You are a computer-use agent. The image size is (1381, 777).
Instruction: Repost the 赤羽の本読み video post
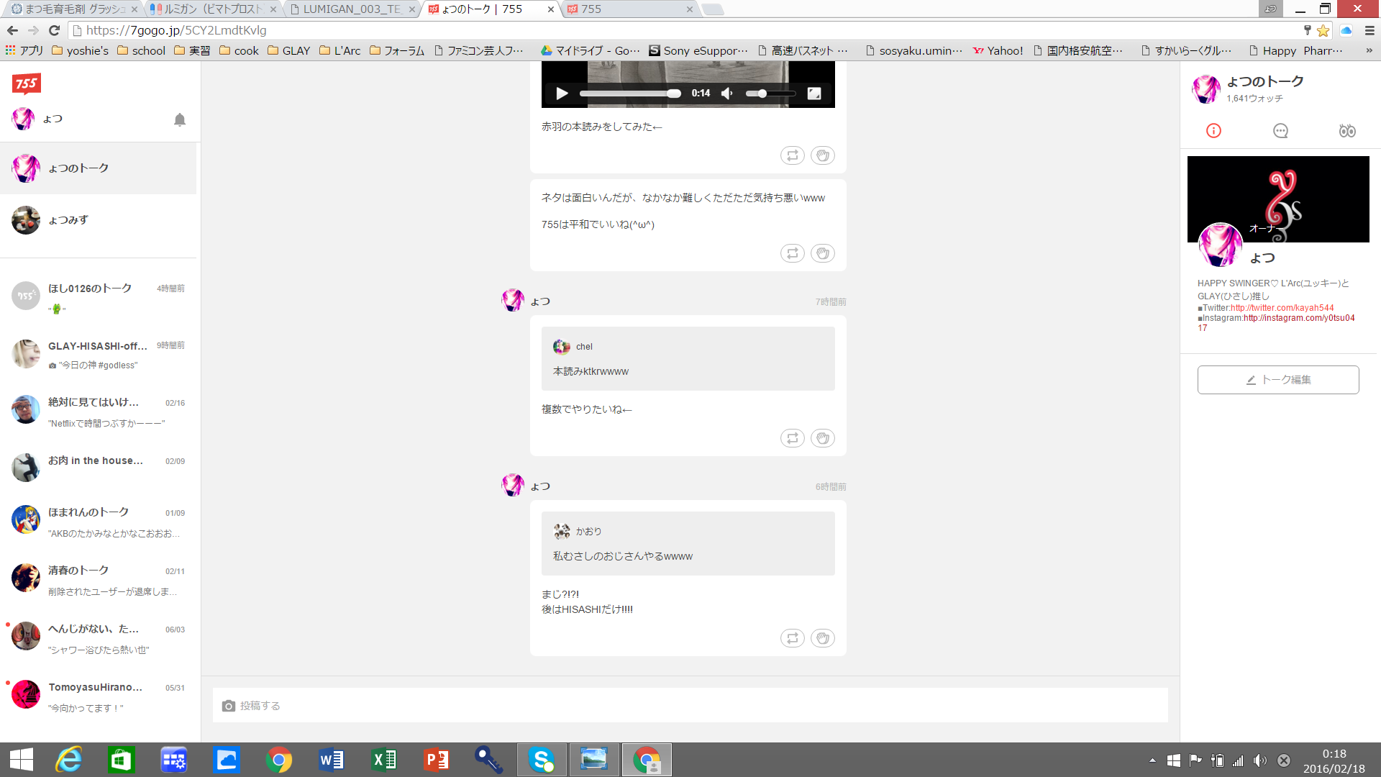(x=792, y=155)
